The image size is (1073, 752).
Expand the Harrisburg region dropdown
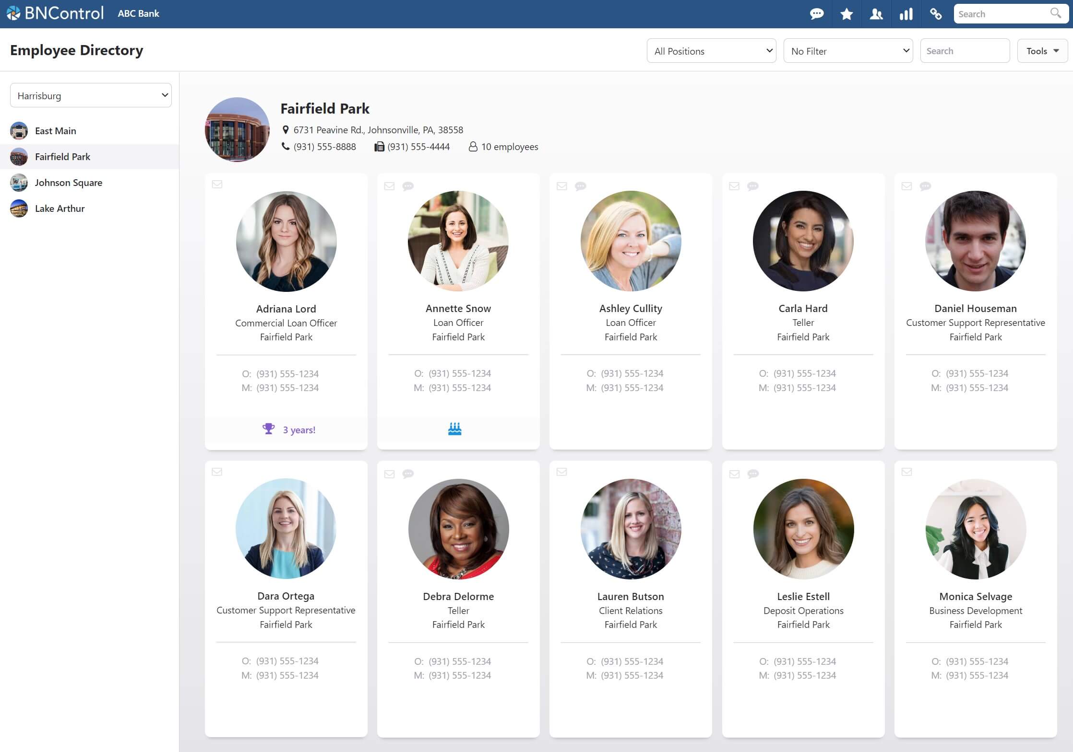click(x=91, y=95)
